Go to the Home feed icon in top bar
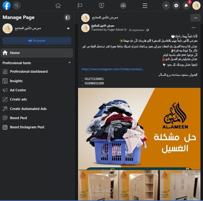The image size is (203, 201). pyautogui.click(x=58, y=6)
